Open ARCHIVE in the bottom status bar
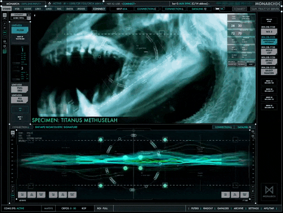Viewport: 283px width, 213px height. coord(239,208)
